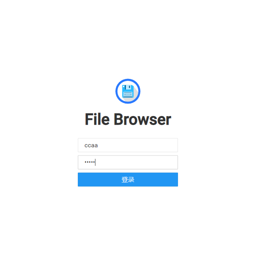Focus the username field containing ccaa
The height and width of the screenshot is (268, 273).
point(128,145)
